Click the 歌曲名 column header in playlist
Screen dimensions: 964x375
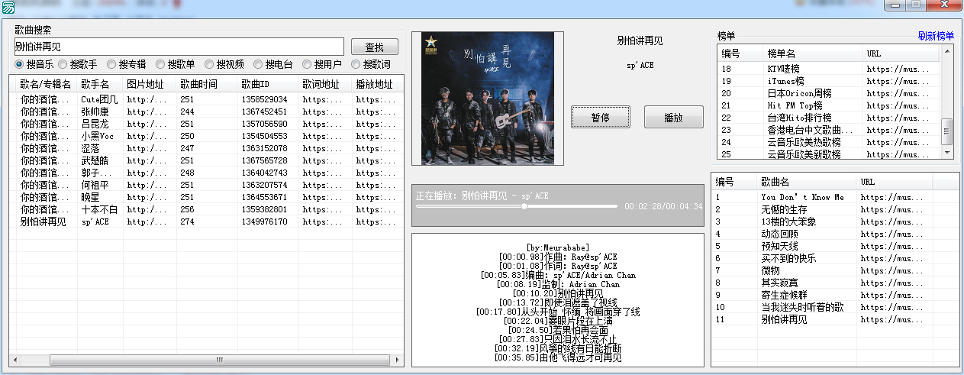(807, 182)
